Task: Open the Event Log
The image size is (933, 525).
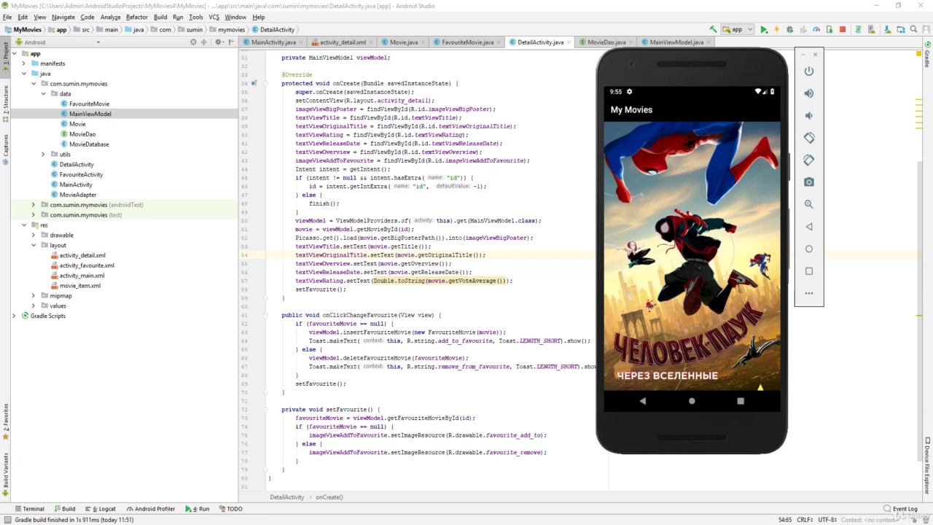Action: click(900, 509)
